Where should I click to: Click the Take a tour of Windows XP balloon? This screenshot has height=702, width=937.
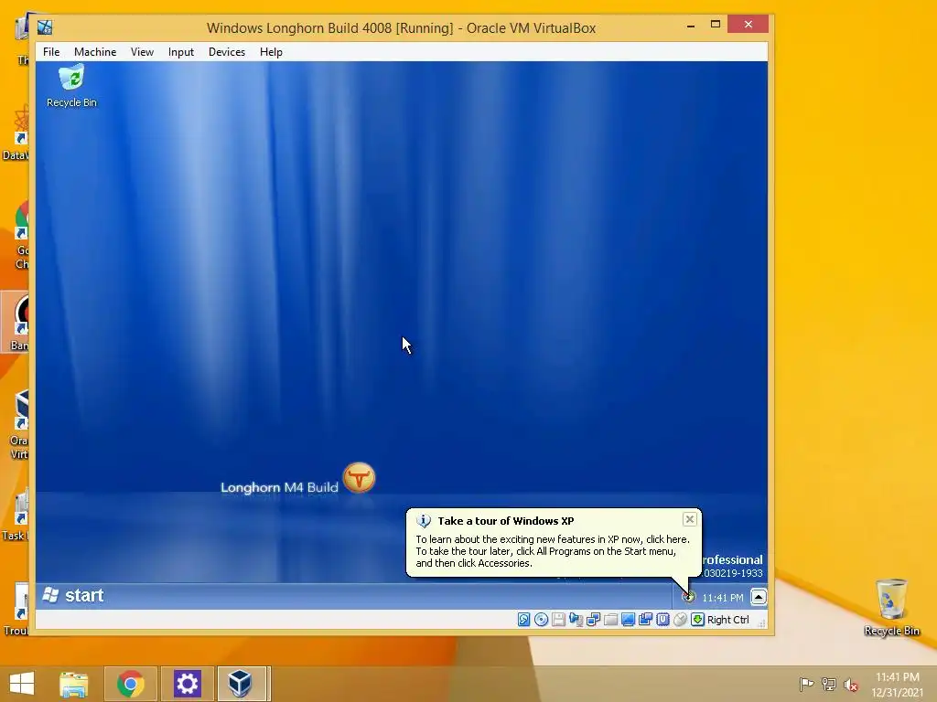pyautogui.click(x=554, y=542)
